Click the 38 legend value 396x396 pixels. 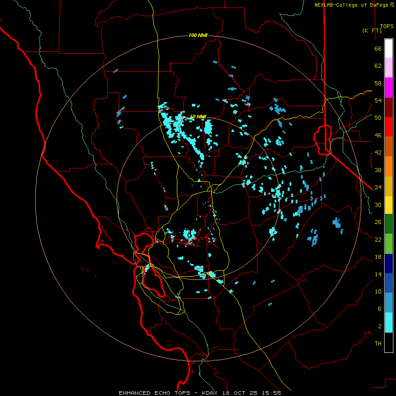tap(378, 170)
